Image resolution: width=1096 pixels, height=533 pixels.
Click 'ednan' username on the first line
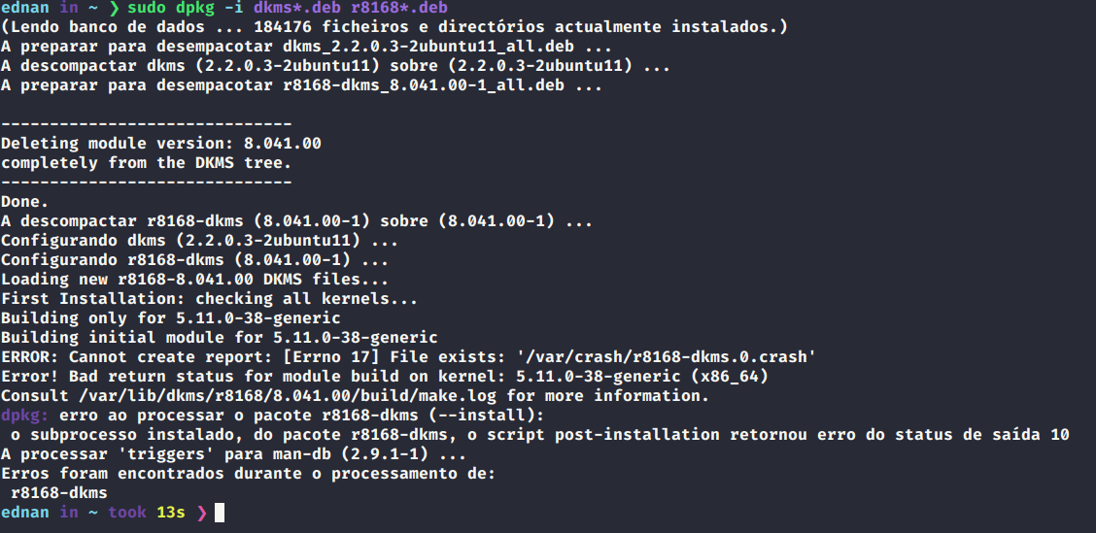(x=25, y=9)
